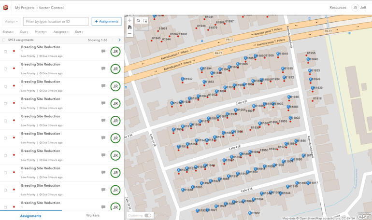Click red assignment dot labeled 81961
The width and height of the screenshot is (372, 220).
(158, 31)
